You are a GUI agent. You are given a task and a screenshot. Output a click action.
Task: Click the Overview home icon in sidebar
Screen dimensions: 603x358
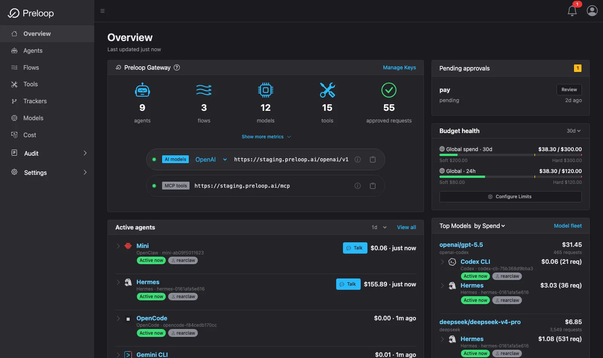(14, 34)
